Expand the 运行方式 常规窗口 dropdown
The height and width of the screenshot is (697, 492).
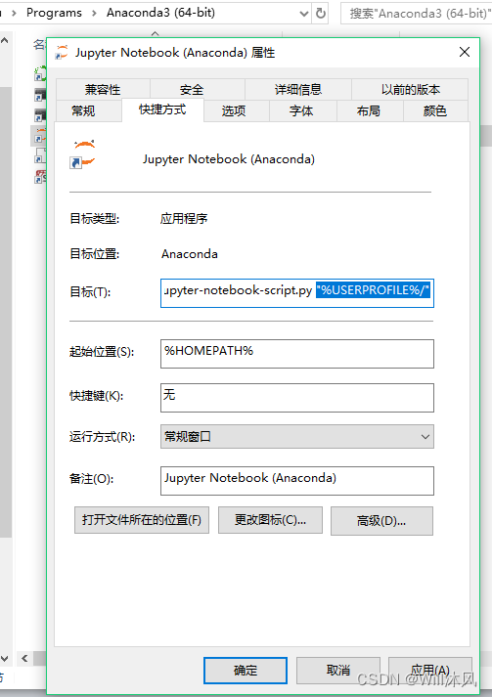point(297,437)
